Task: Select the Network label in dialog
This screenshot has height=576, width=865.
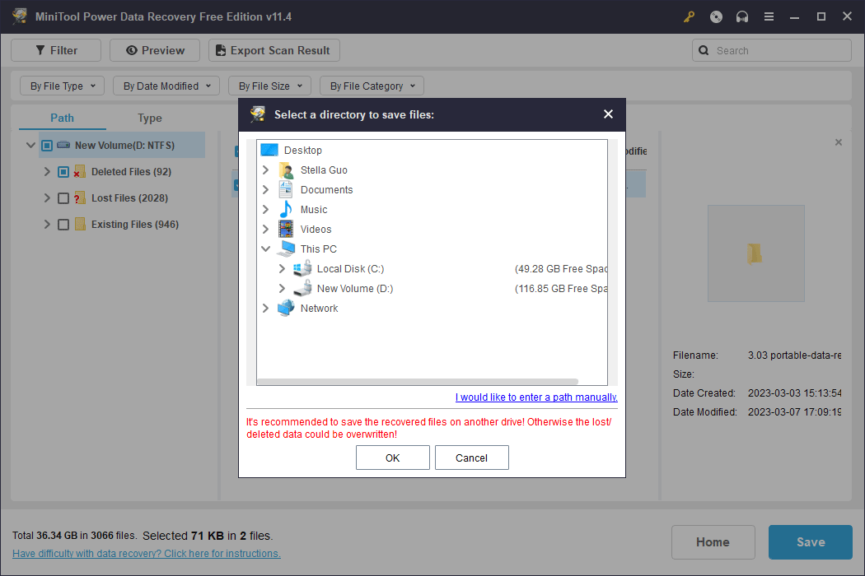Action: (319, 309)
